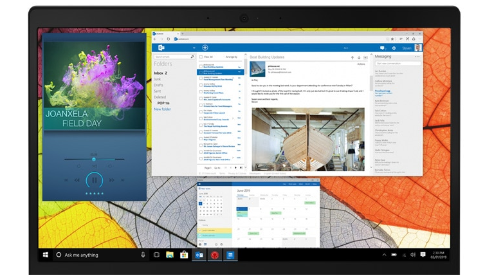Create a new email with the plus icon
494x278 pixels.
(x=205, y=48)
